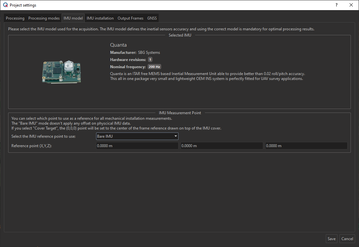Image resolution: width=359 pixels, height=247 pixels.
Task: Switch to the Processing tab
Action: click(x=15, y=18)
